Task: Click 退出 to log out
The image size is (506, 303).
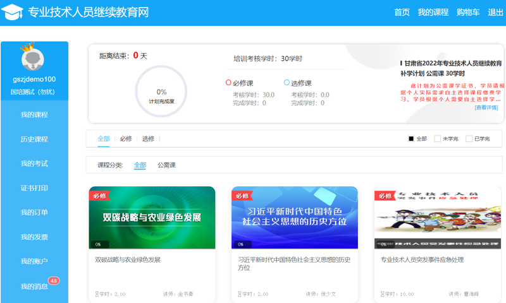Action: coord(495,13)
